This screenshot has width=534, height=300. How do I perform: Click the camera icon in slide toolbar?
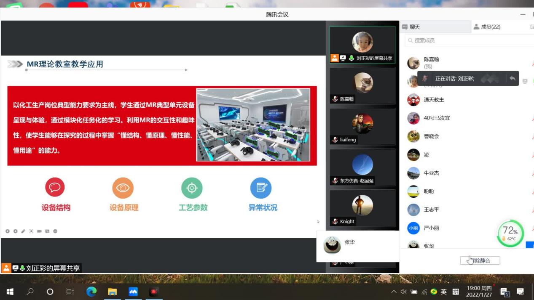pyautogui.click(x=39, y=231)
